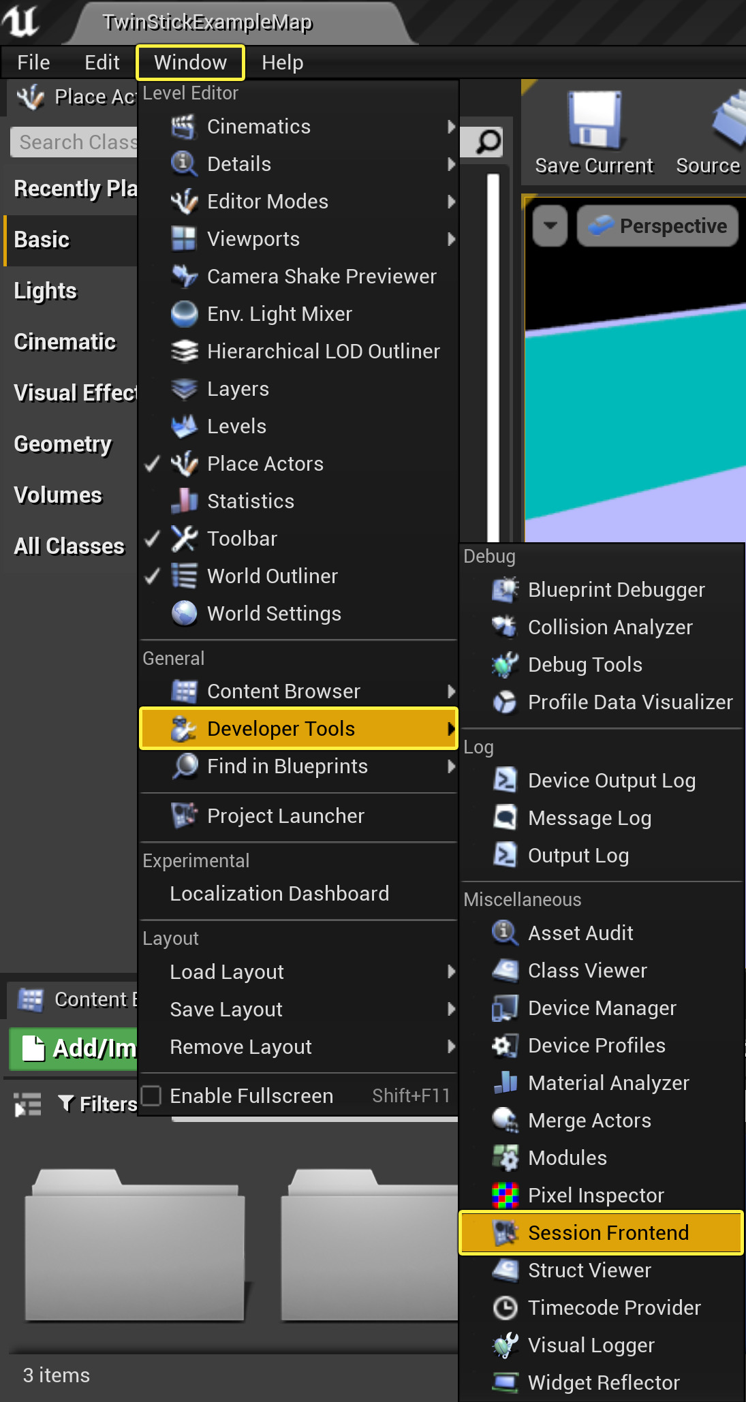This screenshot has width=746, height=1402.
Task: Click the Blueprint Debugger icon
Action: 505,590
